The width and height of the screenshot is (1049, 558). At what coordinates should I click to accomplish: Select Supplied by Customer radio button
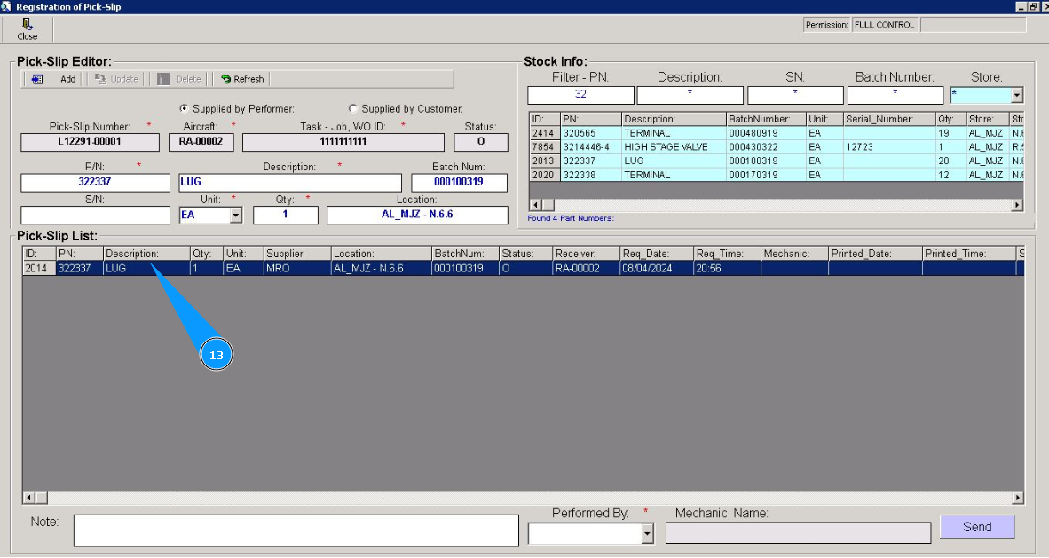click(353, 109)
